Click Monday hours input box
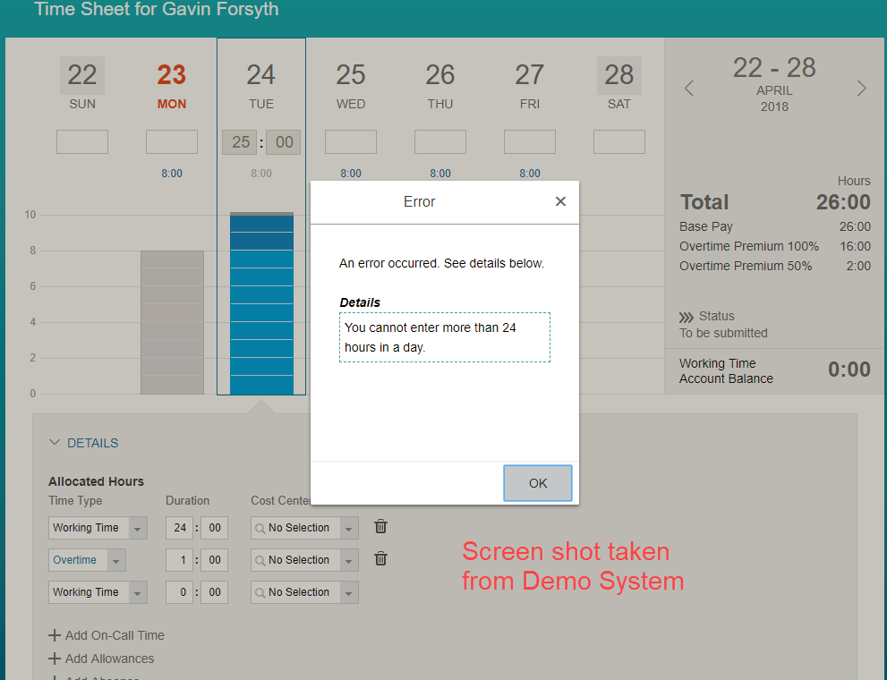 coord(172,142)
